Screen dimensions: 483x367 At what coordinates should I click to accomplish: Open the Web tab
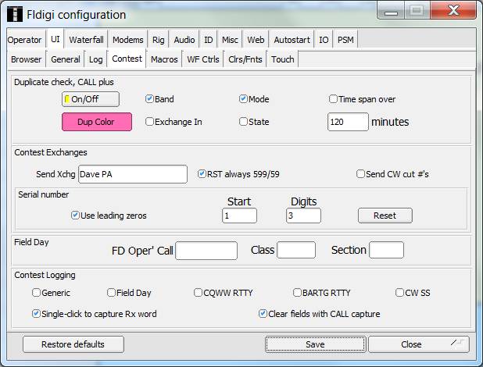[256, 40]
